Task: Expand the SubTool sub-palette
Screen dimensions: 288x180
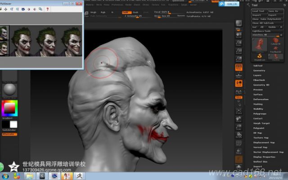Action: [x=258, y=66]
